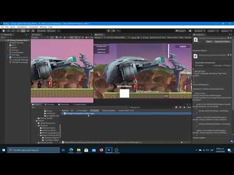Open the Assets menu

[x=13, y=27]
